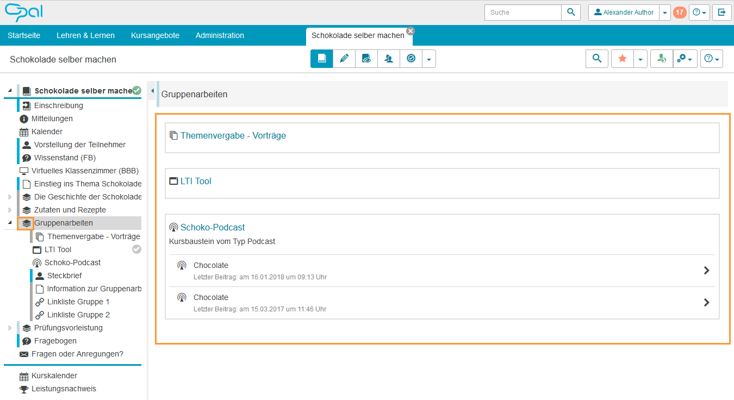Mark course as favorite with star

623,59
